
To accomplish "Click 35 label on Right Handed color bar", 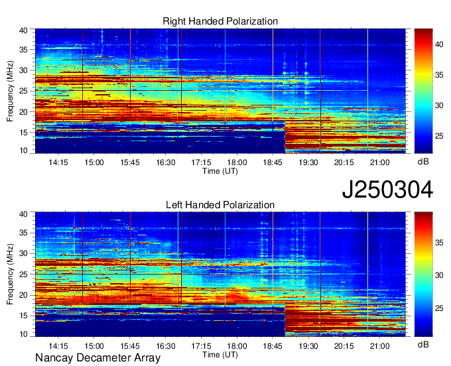I will (439, 75).
